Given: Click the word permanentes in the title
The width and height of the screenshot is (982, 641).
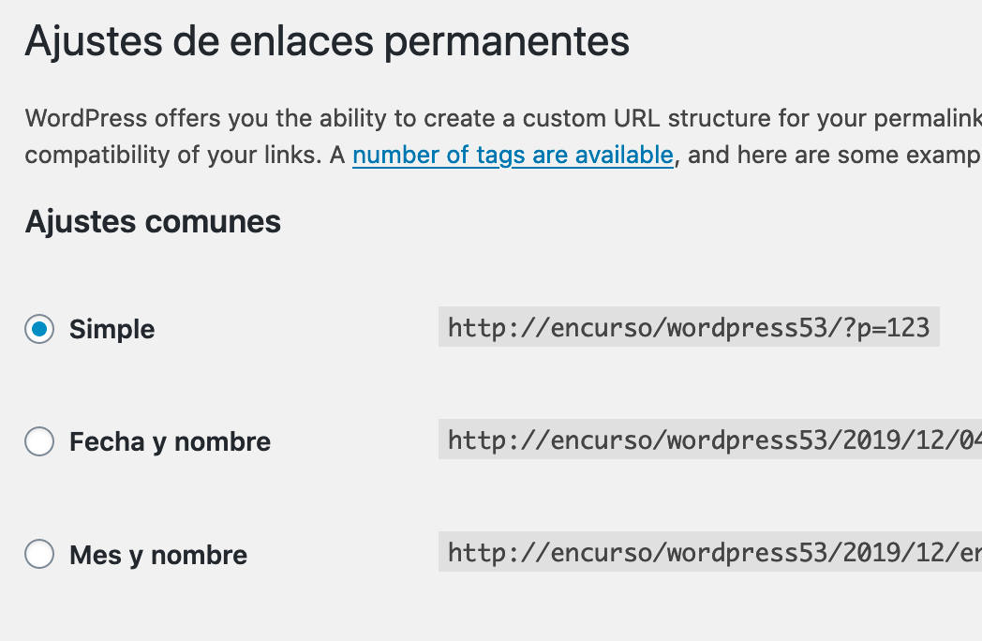Looking at the screenshot, I should click(x=507, y=41).
